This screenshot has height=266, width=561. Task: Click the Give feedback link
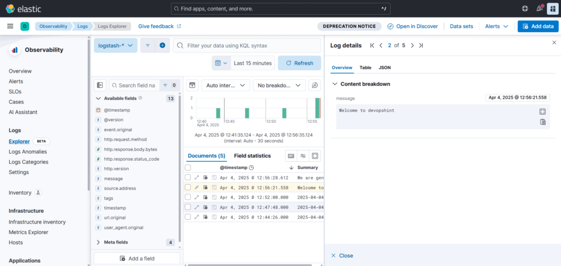pos(159,26)
